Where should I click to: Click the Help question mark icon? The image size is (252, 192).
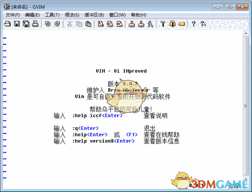[x=194, y=24]
